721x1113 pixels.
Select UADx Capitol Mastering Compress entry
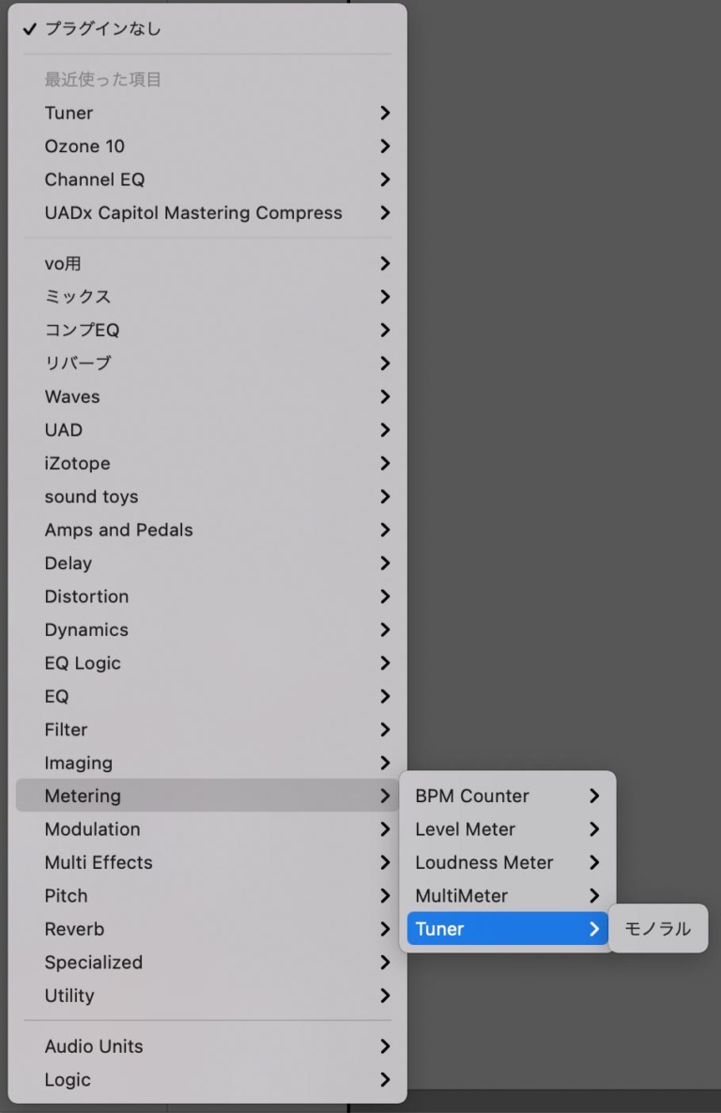pyautogui.click(x=193, y=213)
